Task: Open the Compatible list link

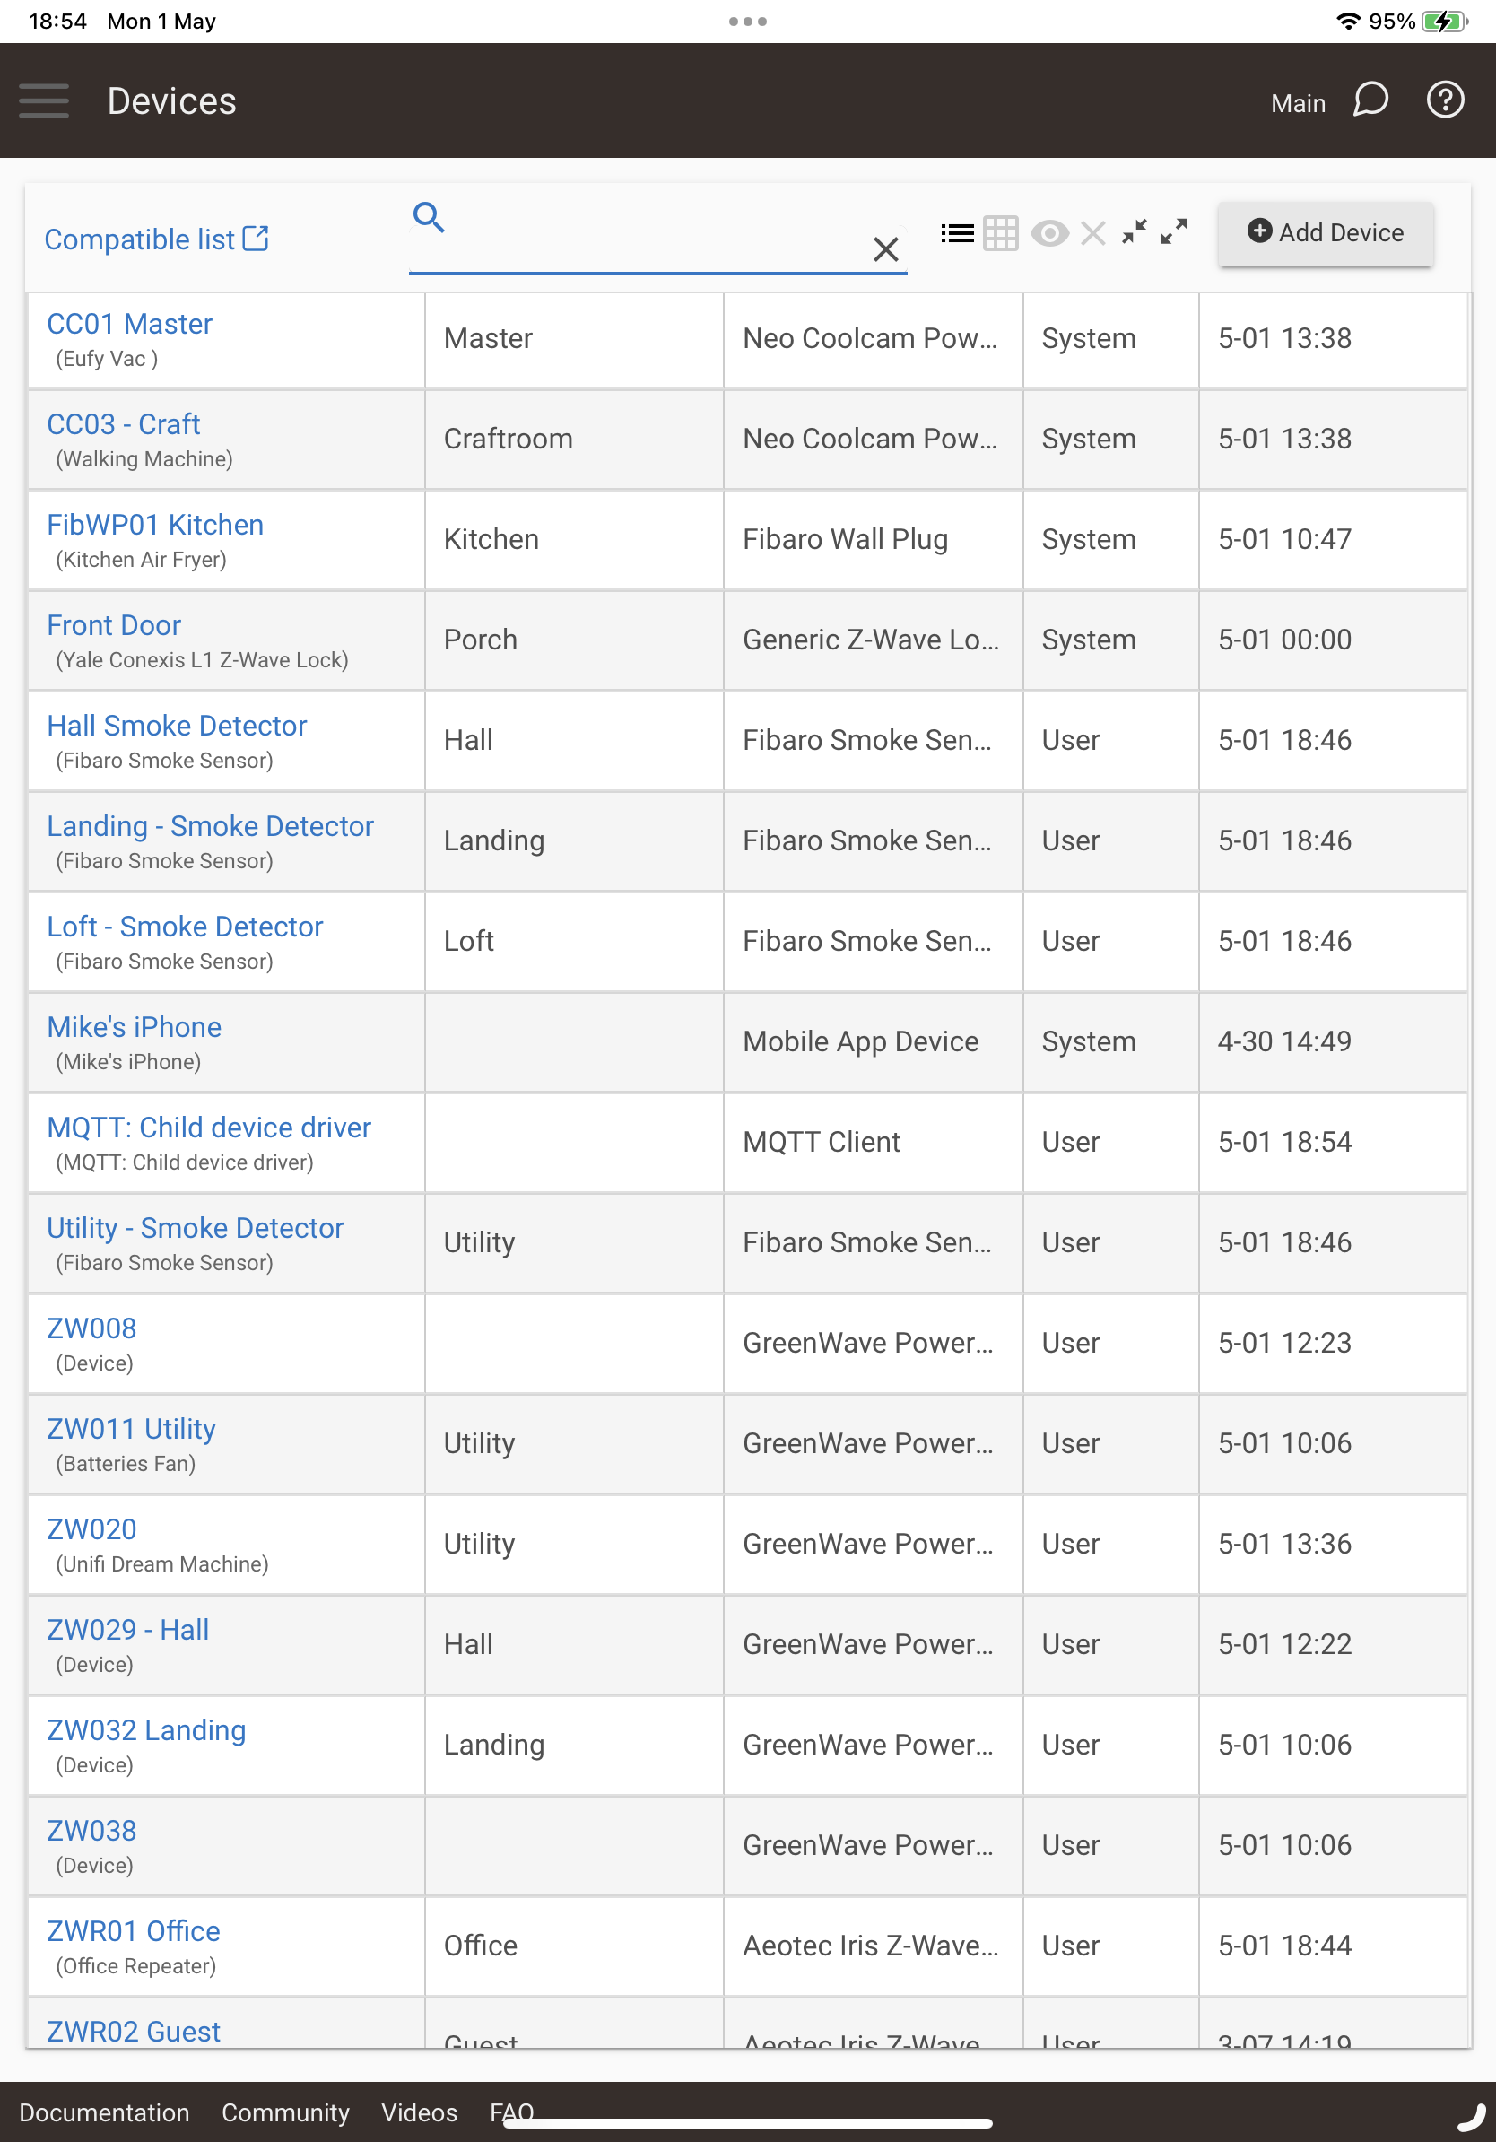Action: [x=157, y=239]
